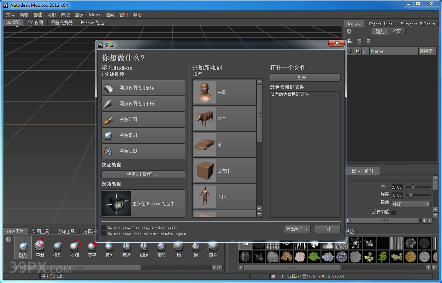The image size is (442, 283).
Task: Open the 文件 menu
Action: point(10,14)
